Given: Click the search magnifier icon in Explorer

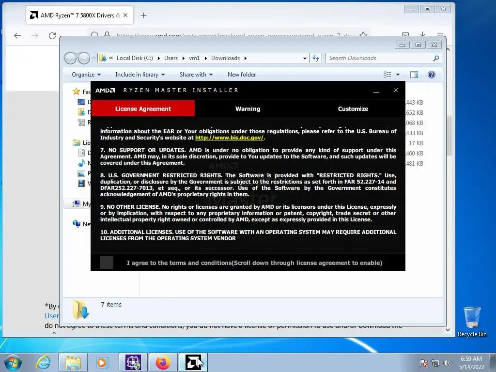Looking at the screenshot, I should 436,58.
